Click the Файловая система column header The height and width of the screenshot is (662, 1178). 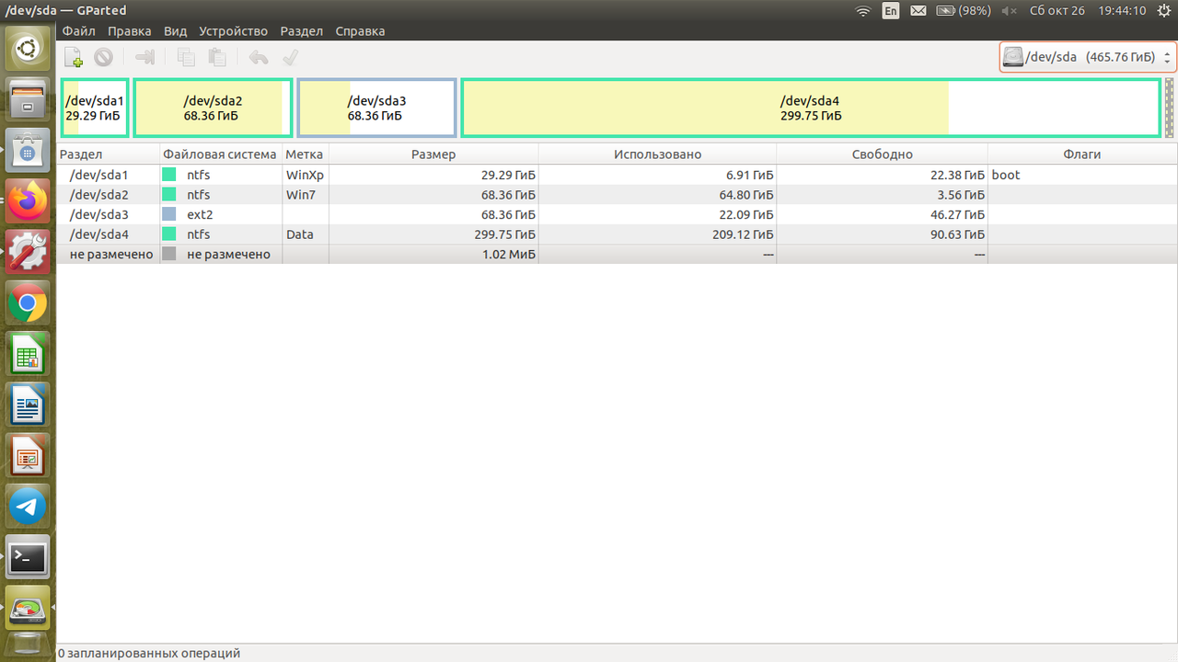[x=221, y=154]
